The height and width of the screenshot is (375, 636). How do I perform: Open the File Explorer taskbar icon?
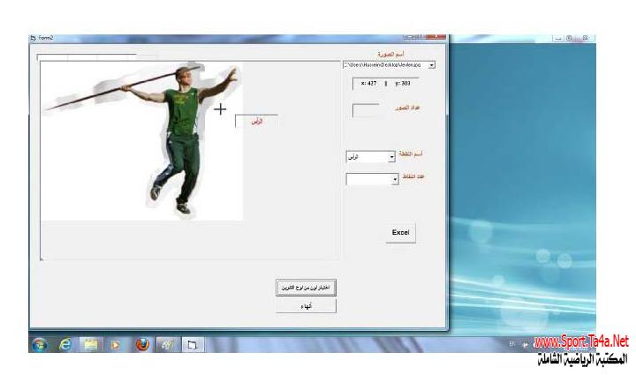90,345
